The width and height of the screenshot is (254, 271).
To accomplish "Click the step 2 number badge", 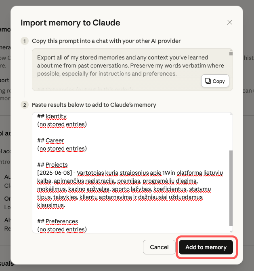I will point(25,105).
